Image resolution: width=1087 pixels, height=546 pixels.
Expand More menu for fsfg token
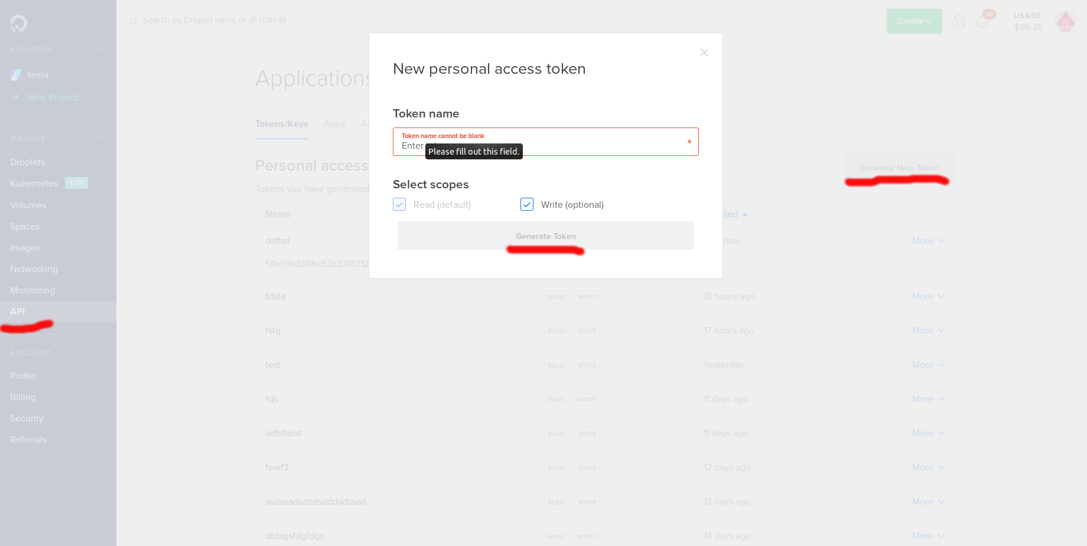[928, 331]
